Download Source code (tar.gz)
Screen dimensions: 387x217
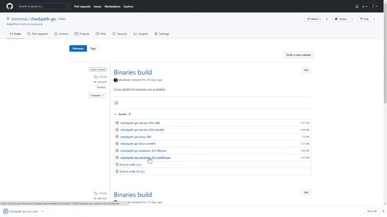(132, 171)
